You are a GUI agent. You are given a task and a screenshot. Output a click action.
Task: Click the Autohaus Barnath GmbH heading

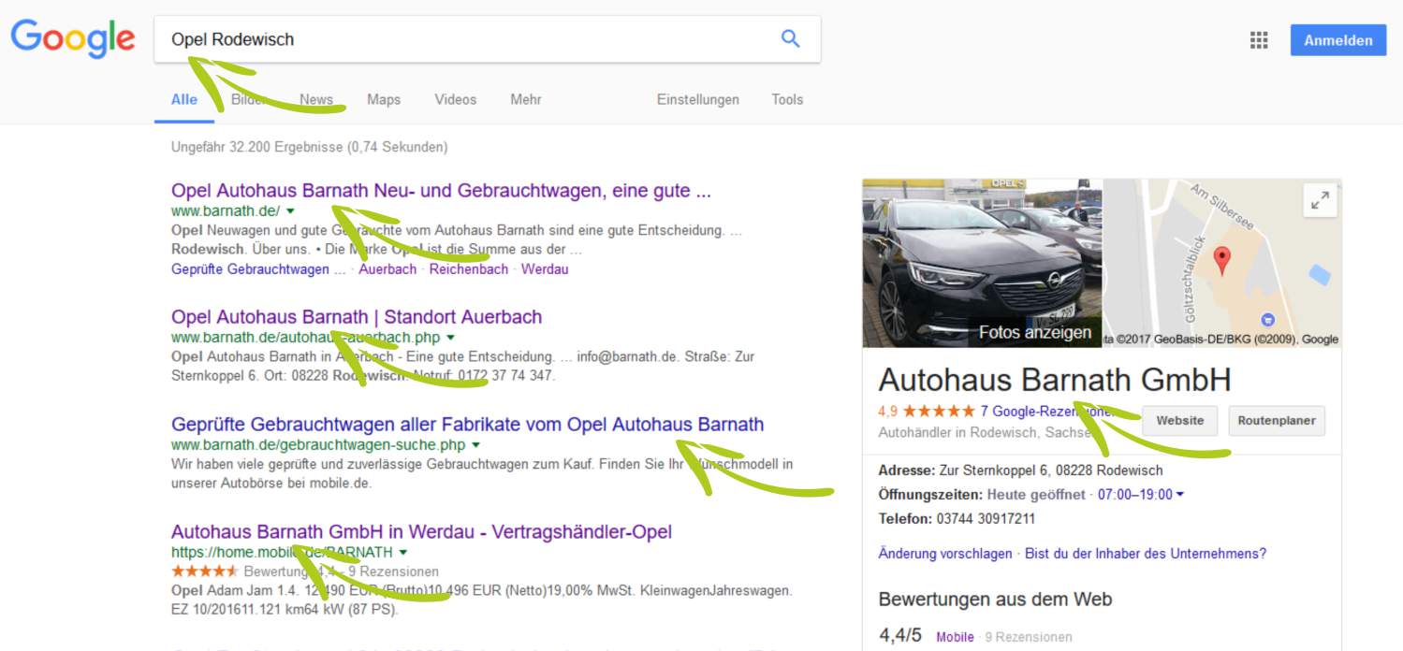(1055, 380)
